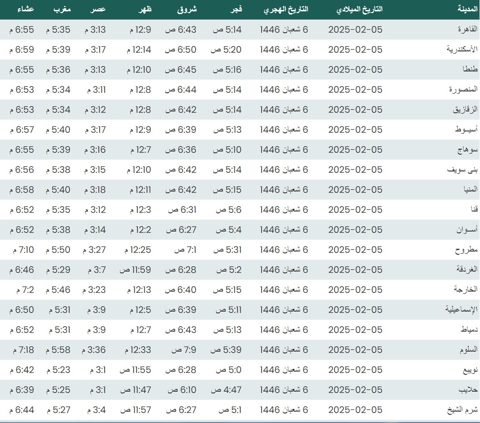The width and height of the screenshot is (480, 423).
Task: Click the التاريخ الهجري column header
Action: [286, 10]
